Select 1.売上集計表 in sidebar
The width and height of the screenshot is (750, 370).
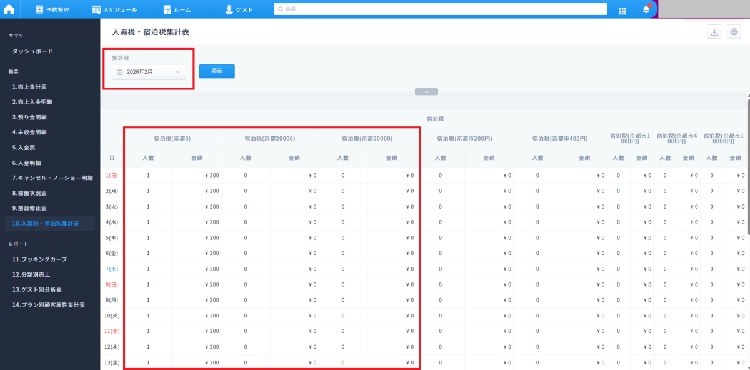tap(29, 87)
